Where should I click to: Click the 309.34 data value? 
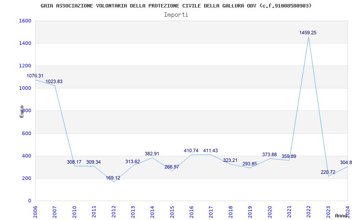coord(93,162)
